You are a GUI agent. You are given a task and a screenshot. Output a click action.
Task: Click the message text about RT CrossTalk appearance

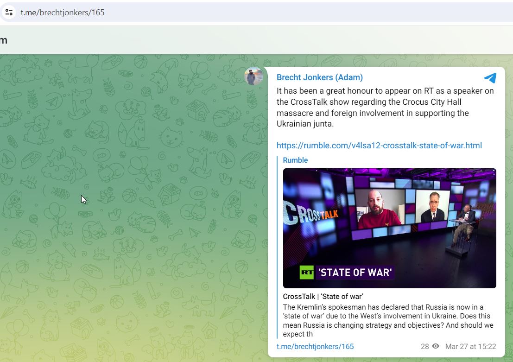385,108
